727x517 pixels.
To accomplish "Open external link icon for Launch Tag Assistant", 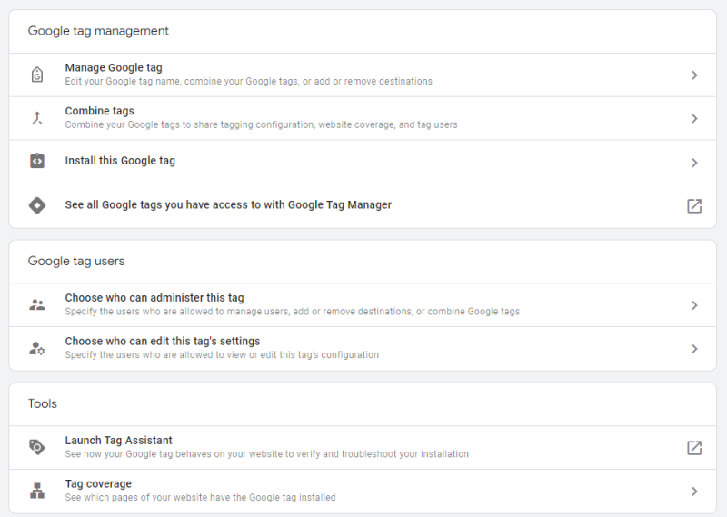I will click(694, 447).
